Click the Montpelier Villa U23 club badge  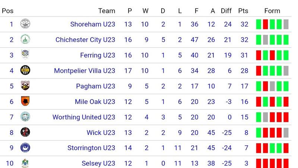click(x=25, y=71)
